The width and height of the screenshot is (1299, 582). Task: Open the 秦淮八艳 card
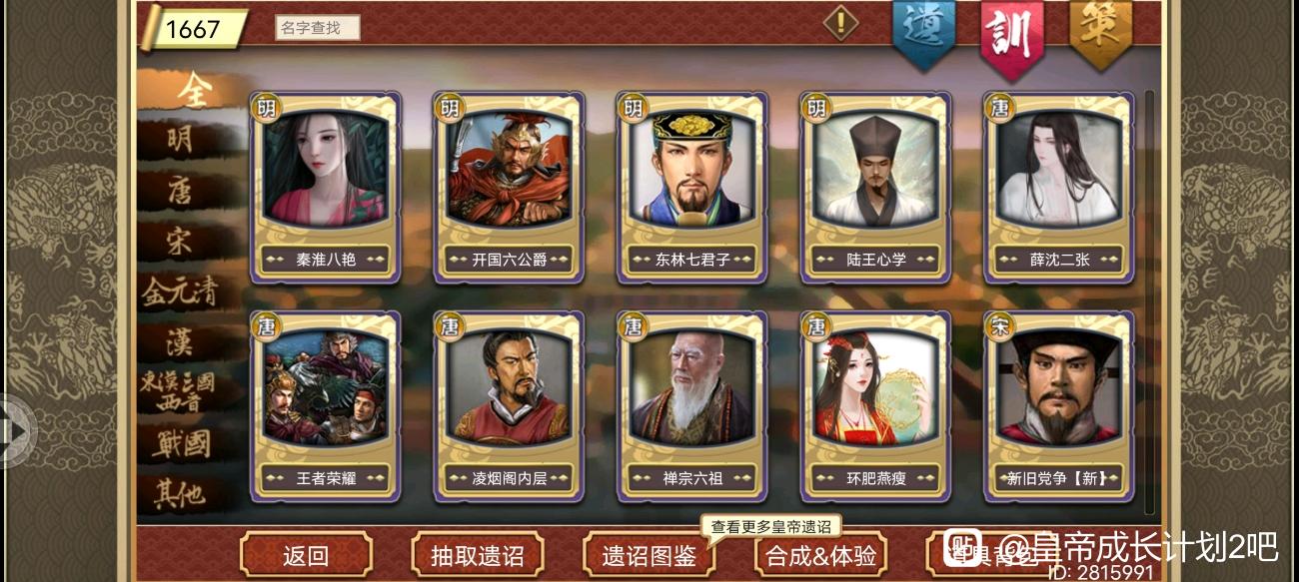tap(326, 188)
